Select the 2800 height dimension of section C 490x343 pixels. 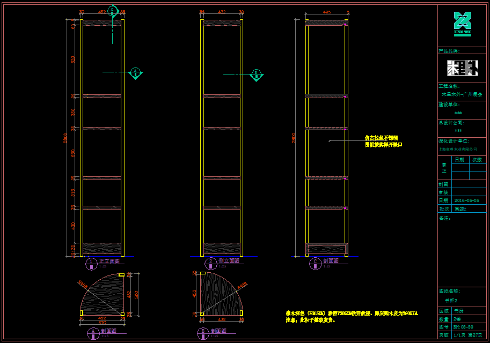pyautogui.click(x=294, y=138)
